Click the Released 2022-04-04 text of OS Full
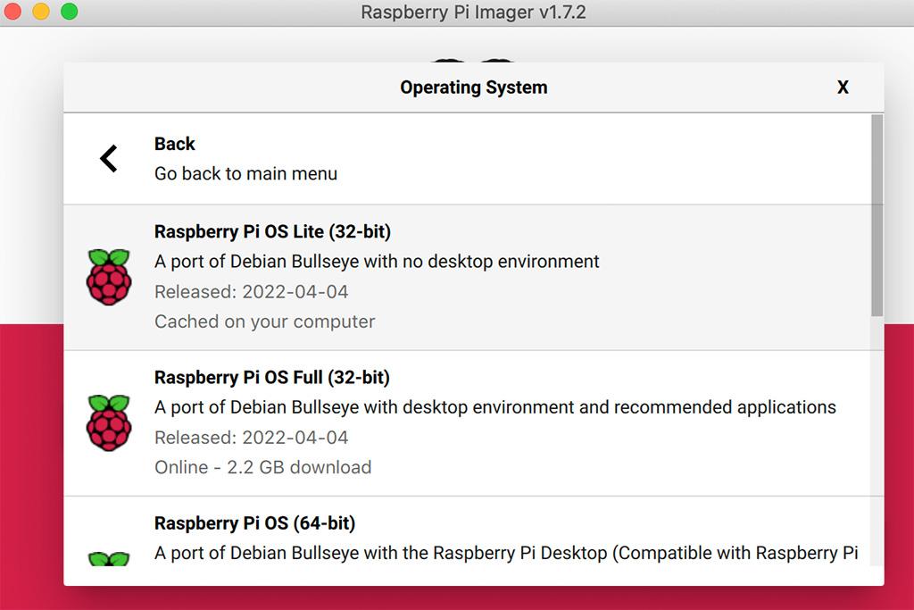 tap(253, 438)
